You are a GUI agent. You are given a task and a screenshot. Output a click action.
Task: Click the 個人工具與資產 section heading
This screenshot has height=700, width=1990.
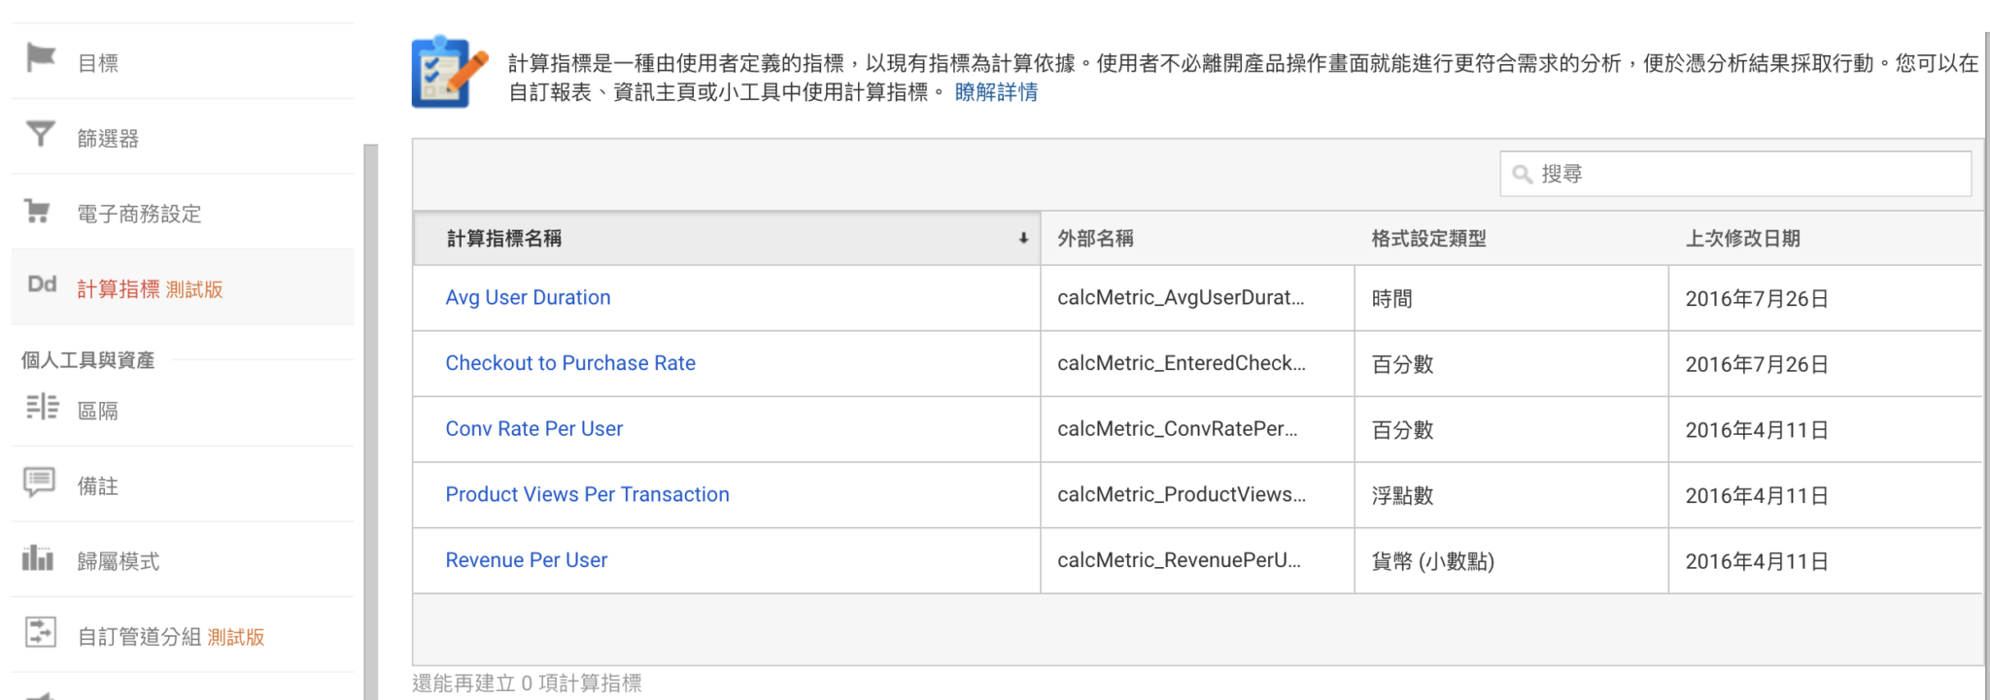pyautogui.click(x=87, y=360)
